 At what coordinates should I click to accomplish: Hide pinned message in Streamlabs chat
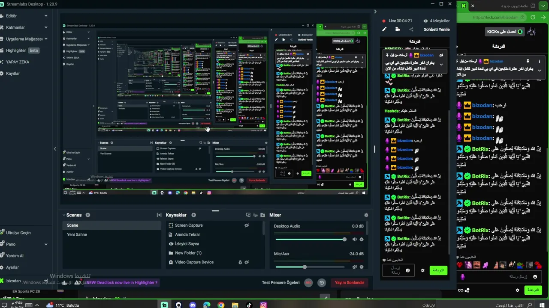(x=441, y=55)
